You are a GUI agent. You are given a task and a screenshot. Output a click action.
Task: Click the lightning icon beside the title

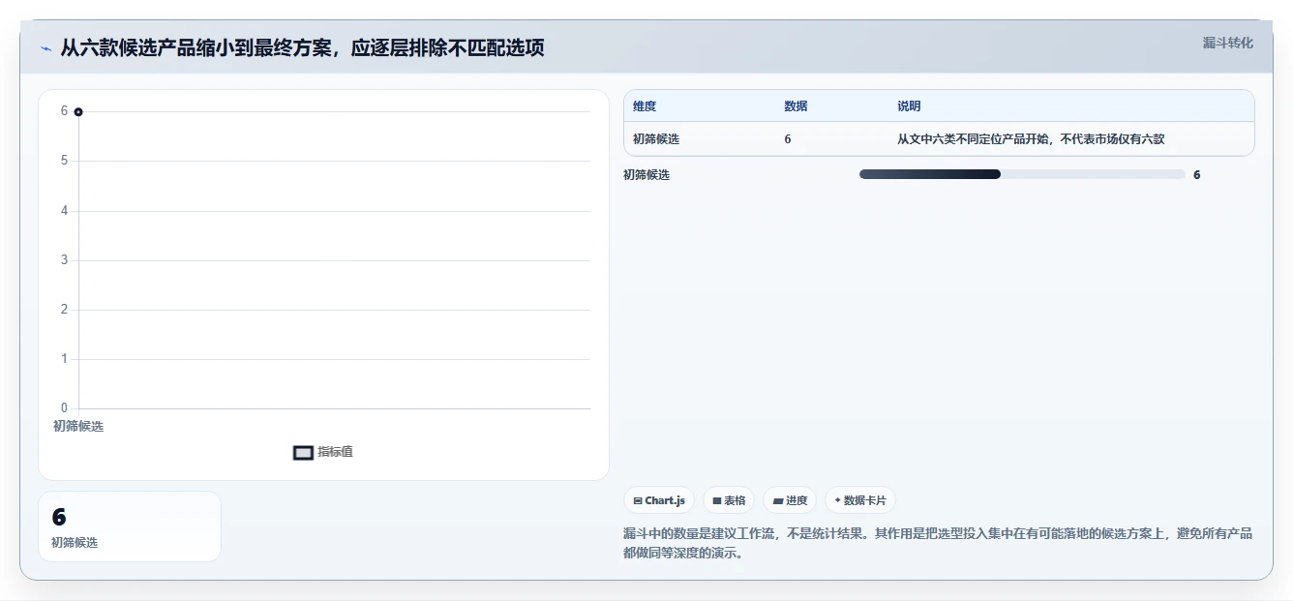click(x=45, y=48)
